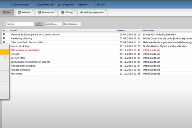192x128 pixels.
Task: Switch to the Adressbuch tab
Action: [46, 12]
